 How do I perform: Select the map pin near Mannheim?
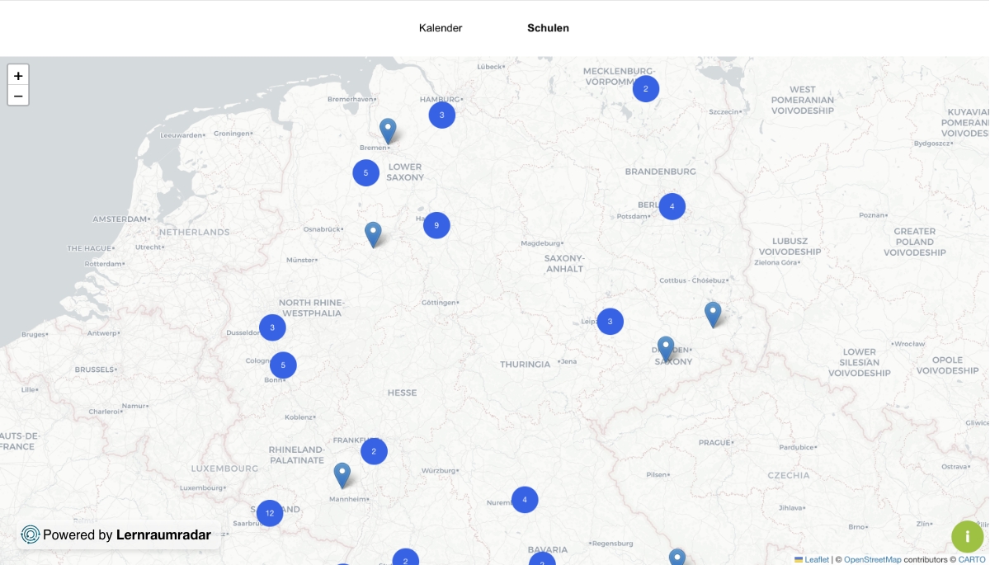(342, 474)
